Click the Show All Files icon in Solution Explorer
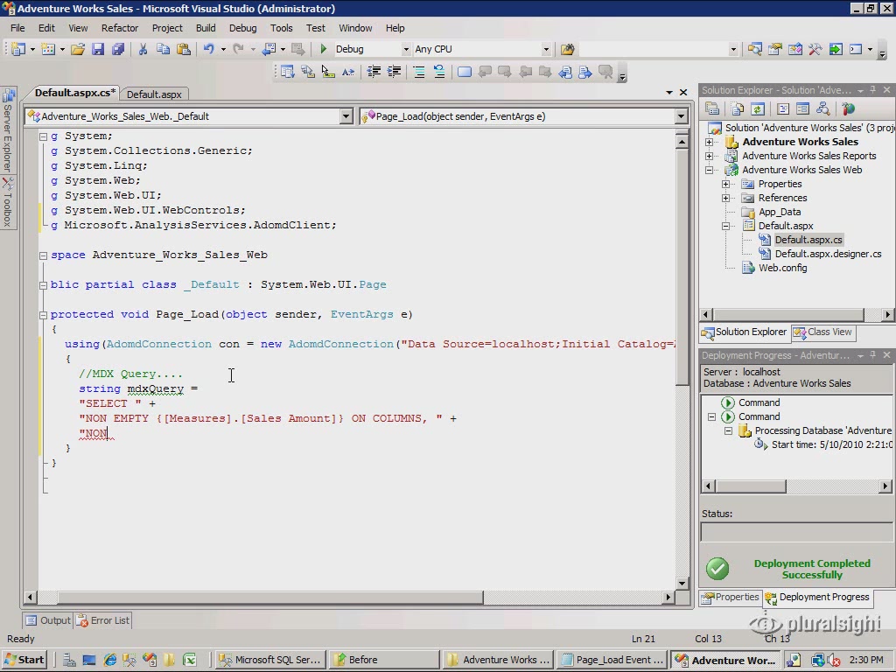This screenshot has width=896, height=672. [738, 108]
